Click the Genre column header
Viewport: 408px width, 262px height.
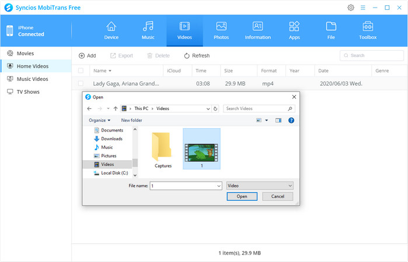pos(389,70)
